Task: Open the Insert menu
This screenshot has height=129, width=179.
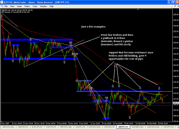Action: [19, 6]
